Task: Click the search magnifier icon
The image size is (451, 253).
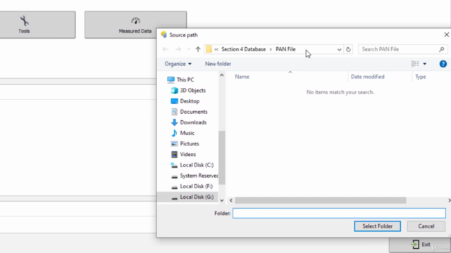Action: [442, 49]
